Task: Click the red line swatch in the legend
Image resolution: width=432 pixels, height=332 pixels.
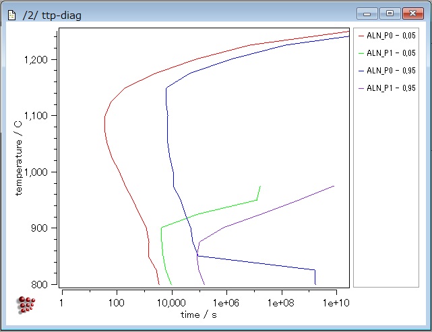Action: [x=361, y=35]
